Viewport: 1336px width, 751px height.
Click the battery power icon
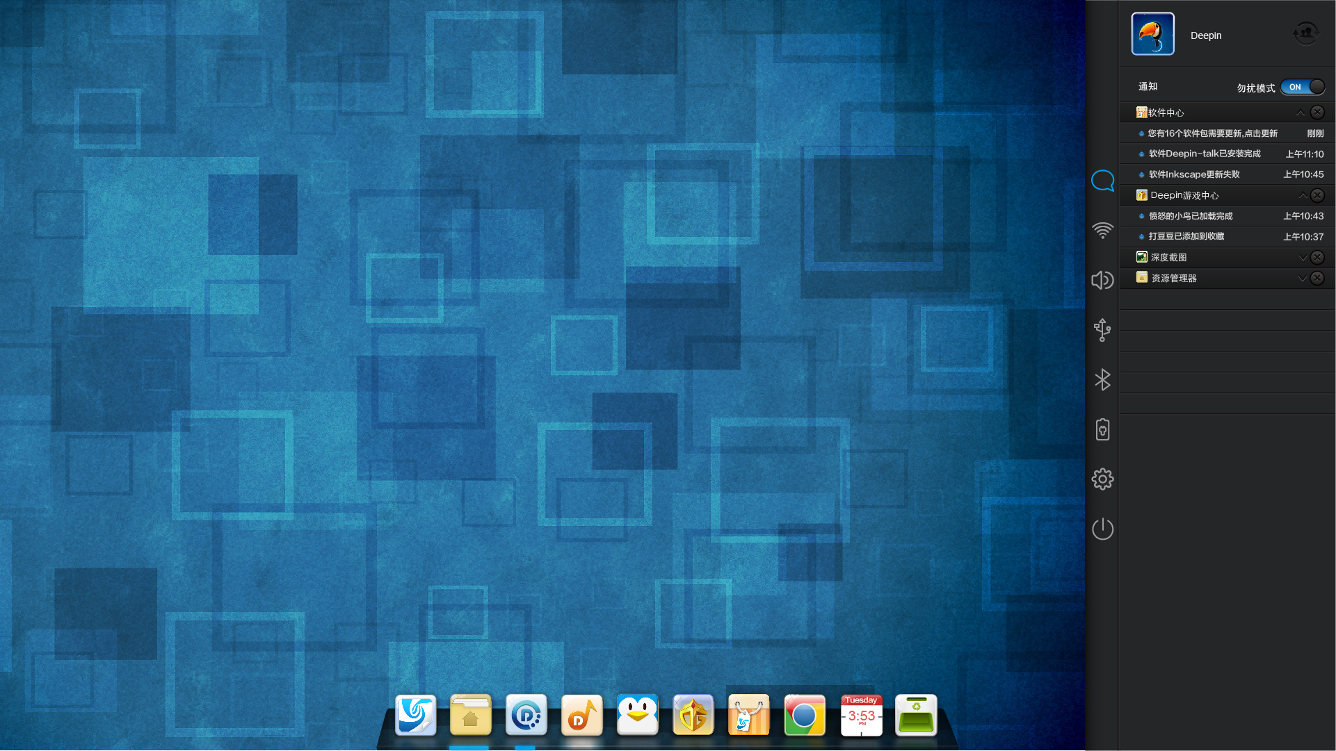point(1102,429)
